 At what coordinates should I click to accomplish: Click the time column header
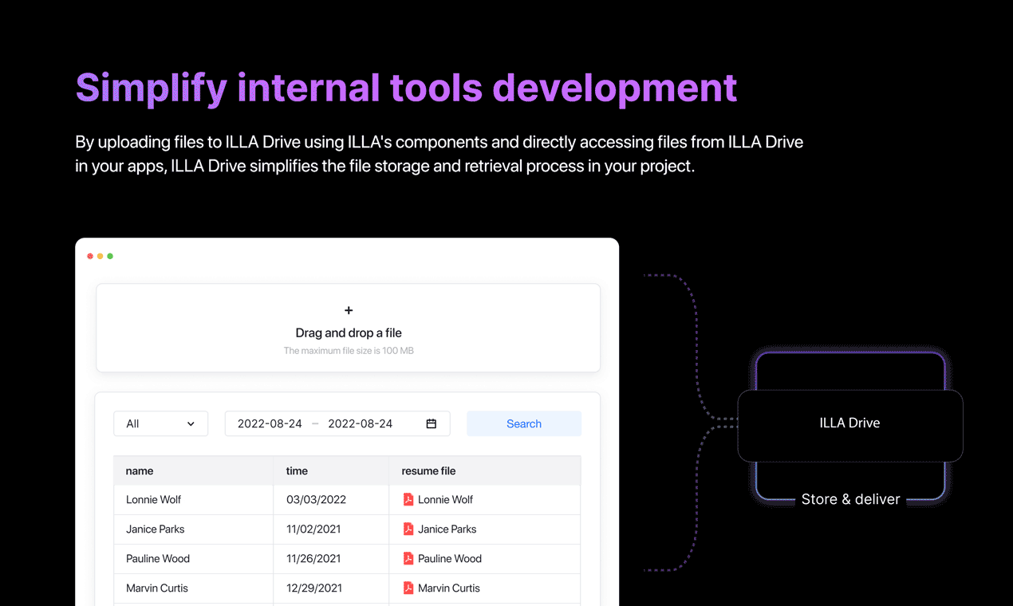click(x=331, y=470)
